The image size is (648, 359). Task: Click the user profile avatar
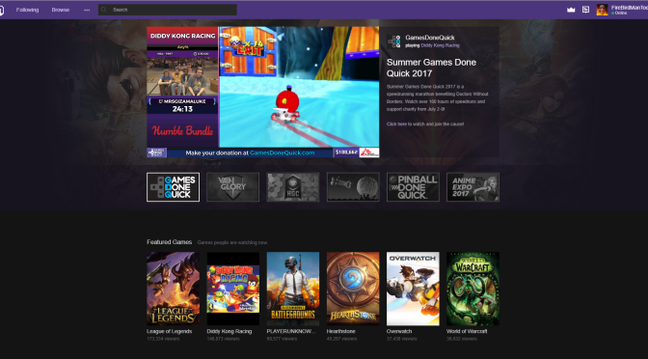pyautogui.click(x=602, y=10)
